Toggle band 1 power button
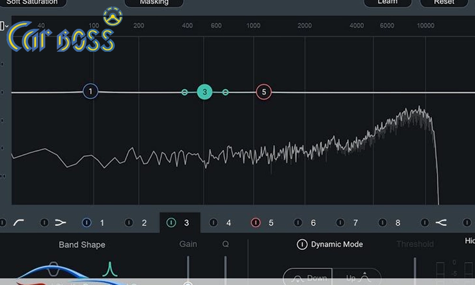The width and height of the screenshot is (475, 285). click(86, 223)
